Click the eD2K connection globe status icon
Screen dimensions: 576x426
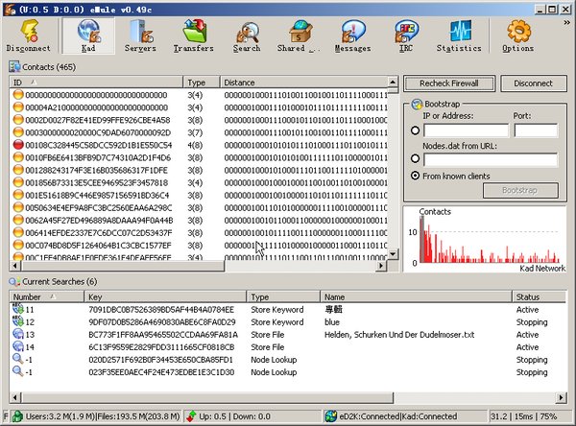coord(331,416)
